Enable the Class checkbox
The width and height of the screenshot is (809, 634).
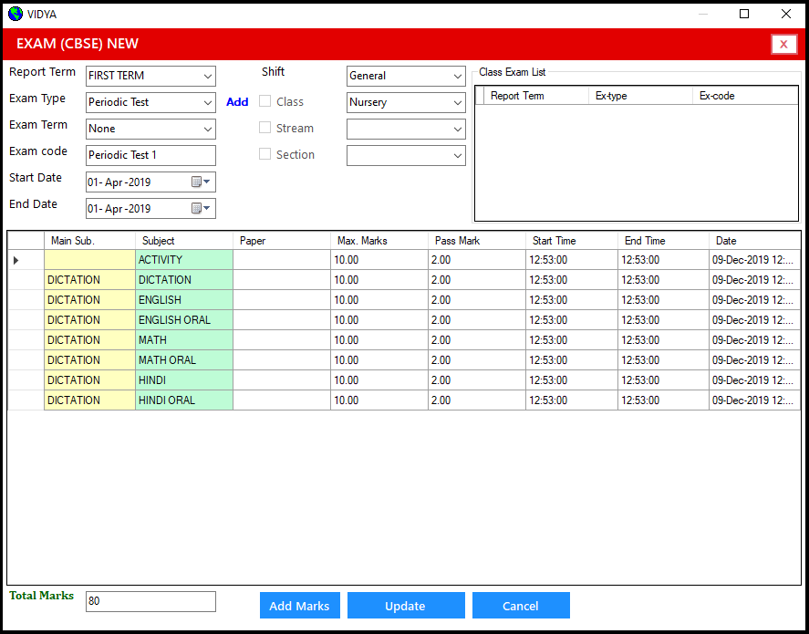click(264, 101)
